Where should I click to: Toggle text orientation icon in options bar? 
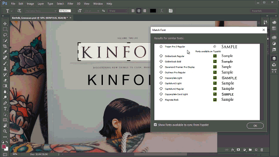(19, 11)
